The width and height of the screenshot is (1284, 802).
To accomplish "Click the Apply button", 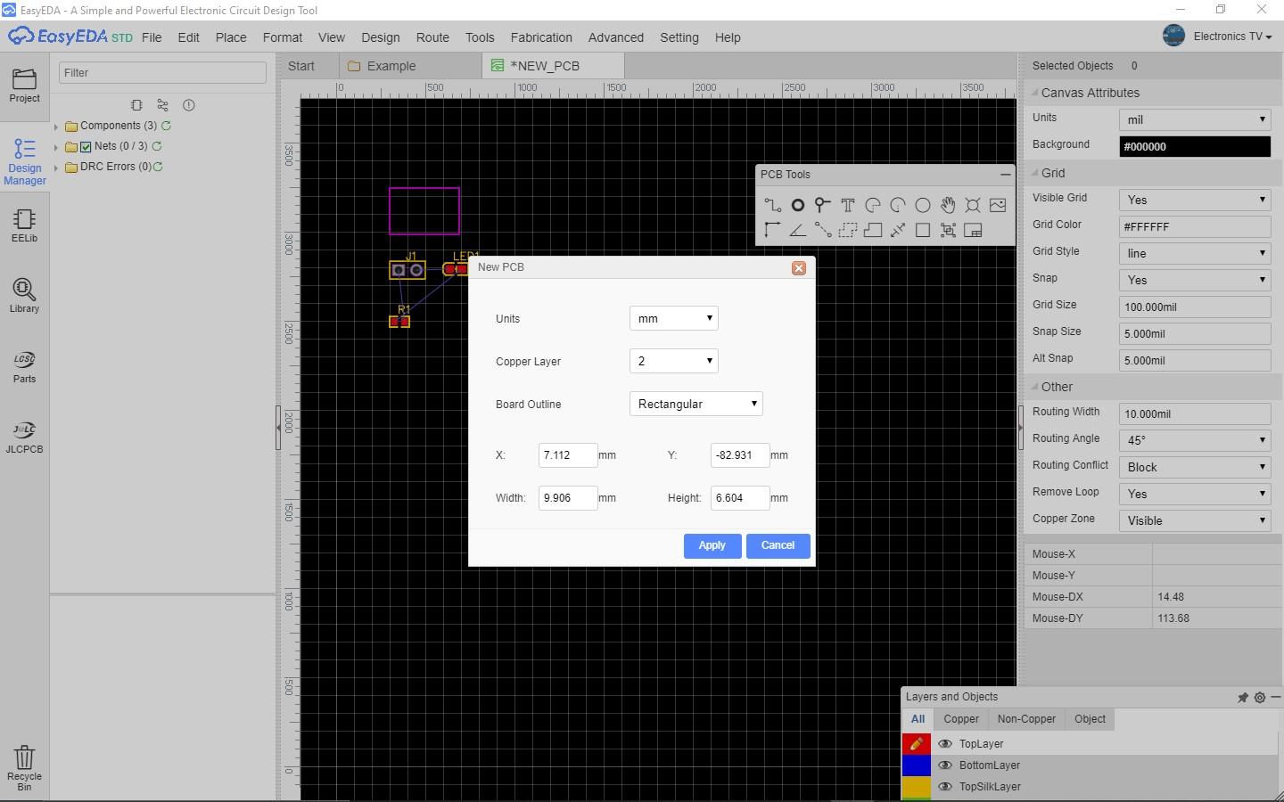I will click(712, 545).
